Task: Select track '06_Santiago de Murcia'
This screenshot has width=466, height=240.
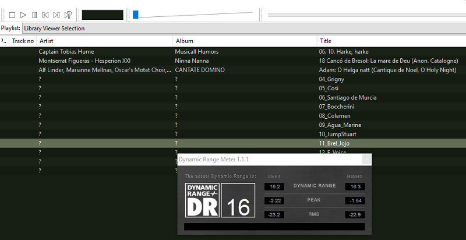Action: pos(348,97)
